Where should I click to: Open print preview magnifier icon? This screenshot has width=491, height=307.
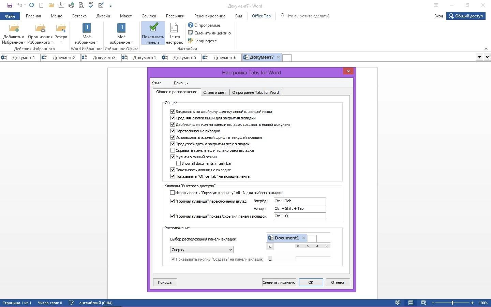click(x=81, y=5)
